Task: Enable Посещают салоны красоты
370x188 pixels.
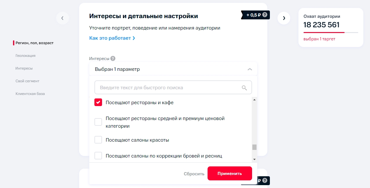Action: pos(98,140)
